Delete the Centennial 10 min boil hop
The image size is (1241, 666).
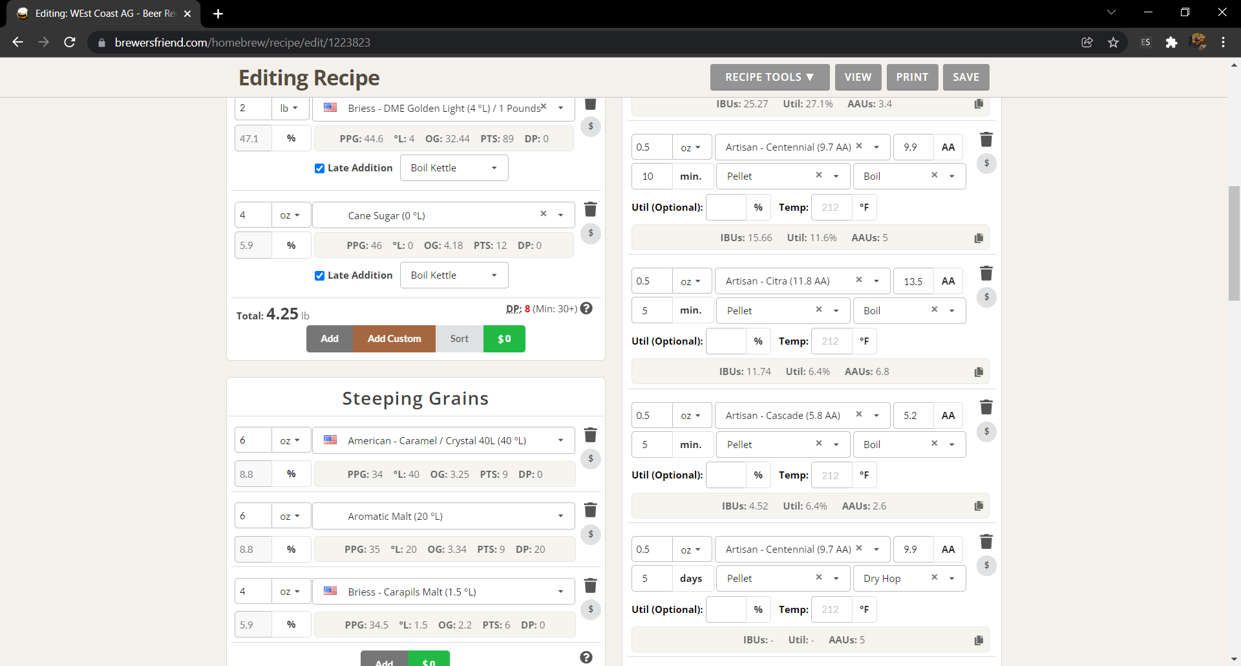(x=986, y=140)
